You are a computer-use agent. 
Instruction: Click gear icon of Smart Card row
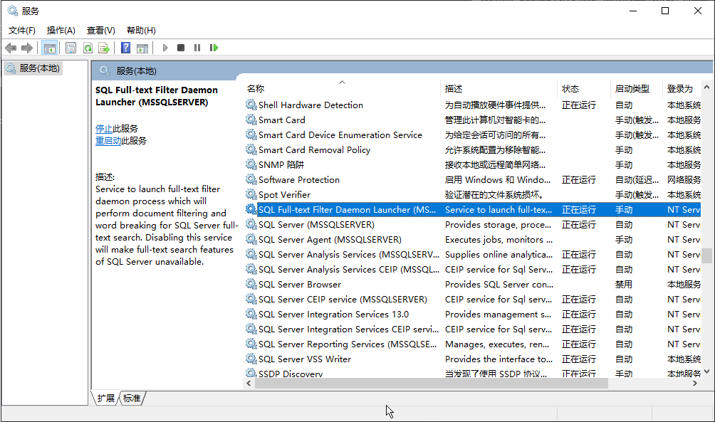[x=251, y=120]
